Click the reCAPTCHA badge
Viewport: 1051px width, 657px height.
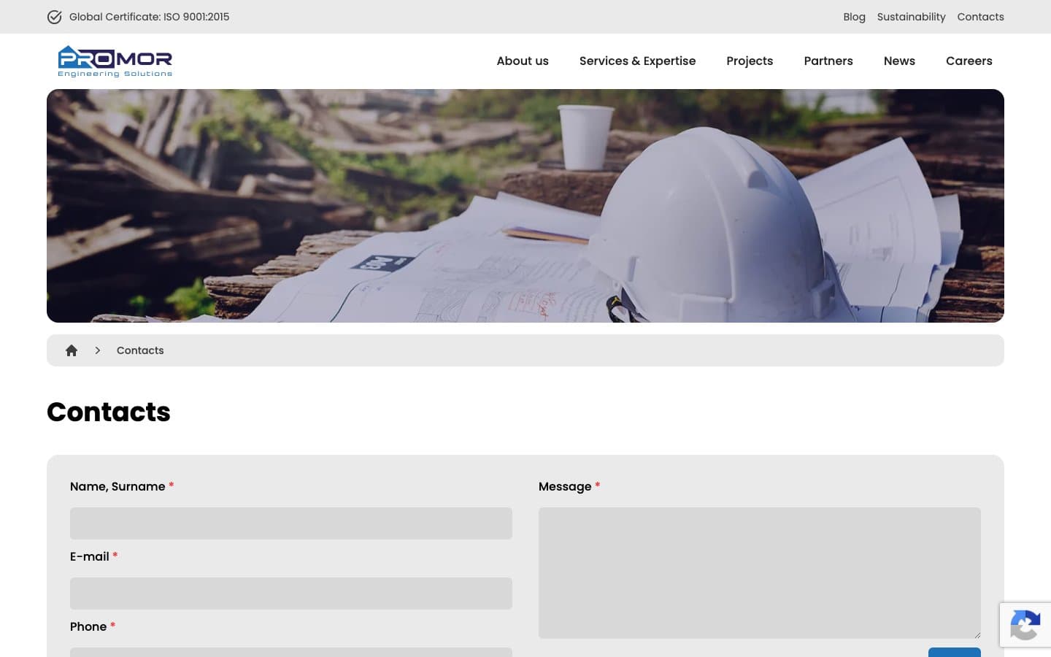[1025, 625]
